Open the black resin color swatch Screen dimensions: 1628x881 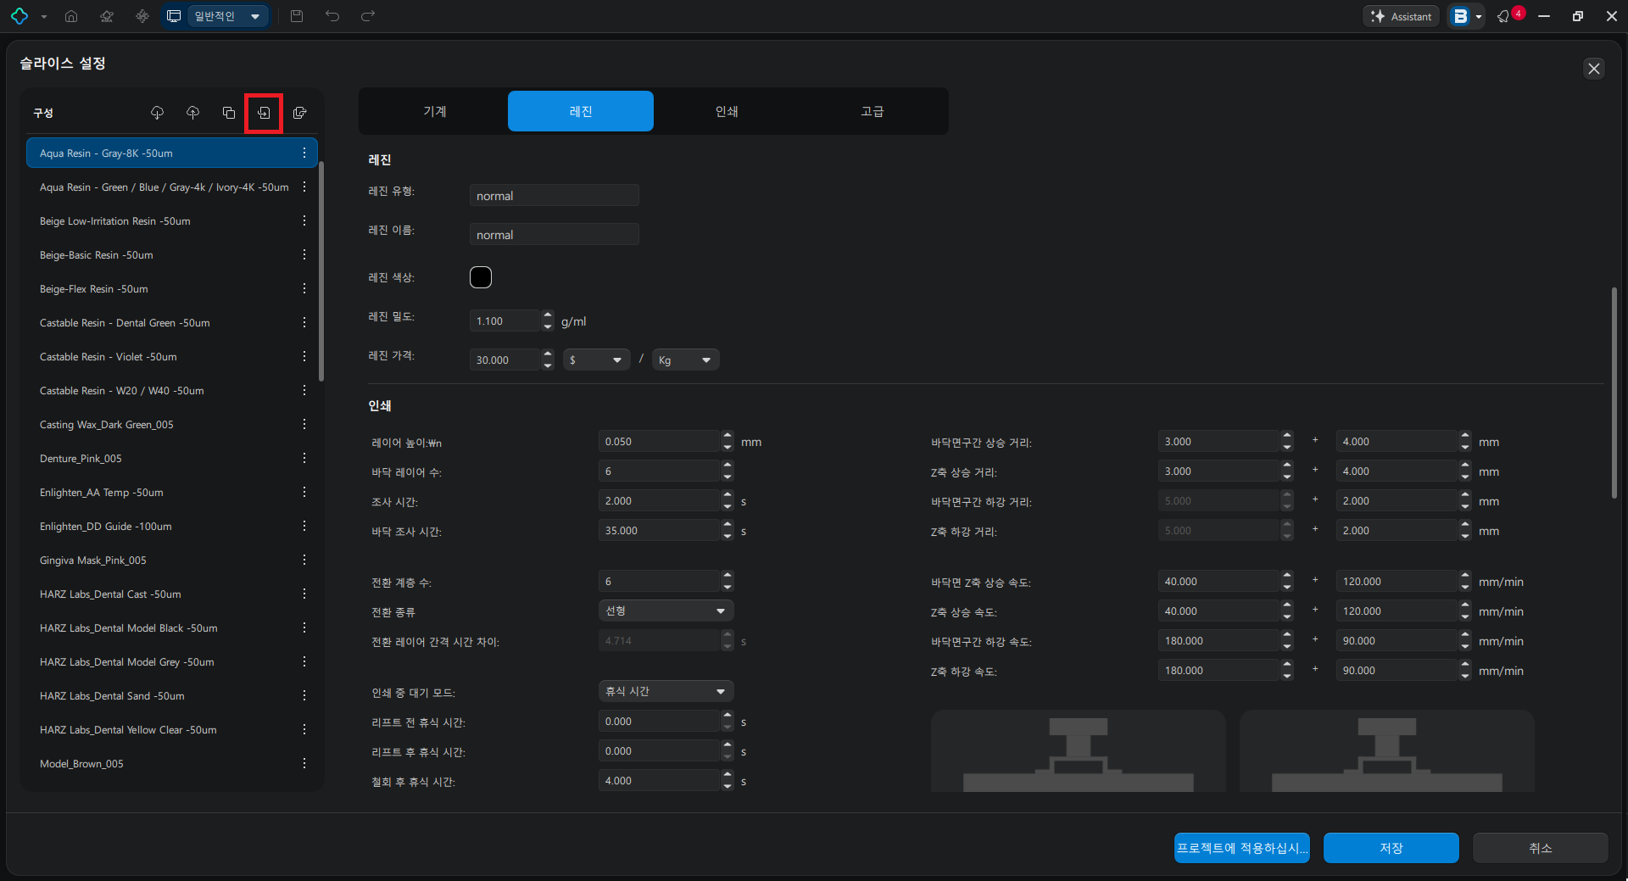tap(481, 277)
